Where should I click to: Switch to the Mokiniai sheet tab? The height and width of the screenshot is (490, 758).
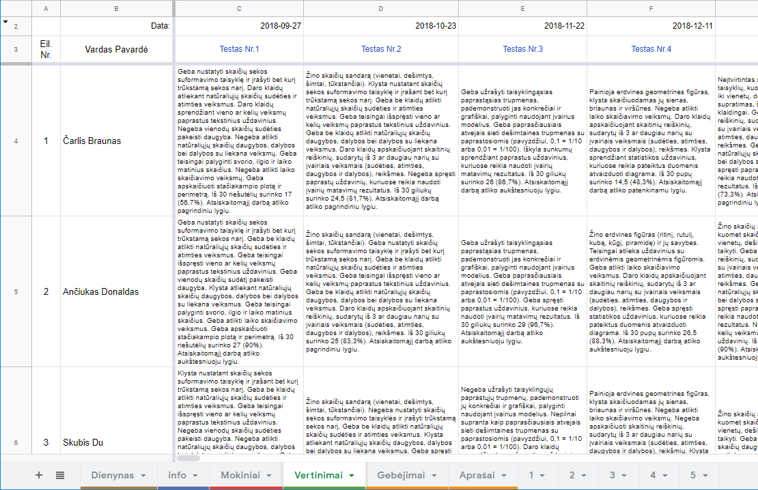[x=246, y=475]
